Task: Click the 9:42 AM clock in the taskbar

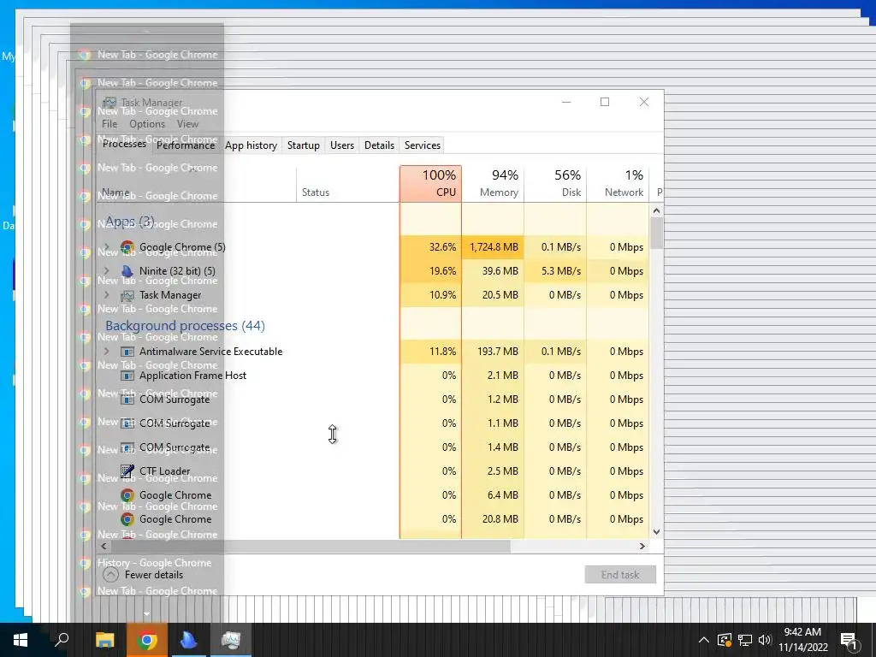Action: [802, 632]
